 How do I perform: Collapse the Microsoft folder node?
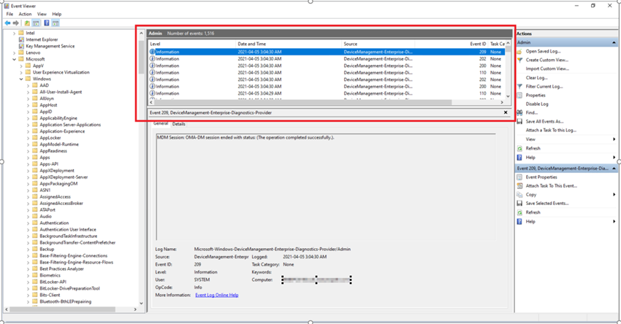(15, 59)
